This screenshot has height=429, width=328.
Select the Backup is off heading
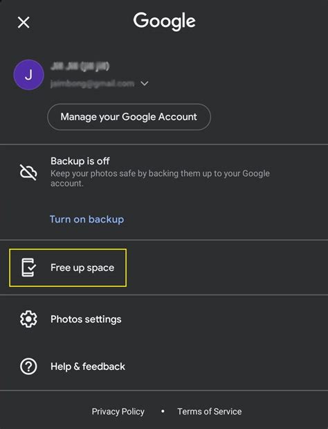[x=80, y=161]
